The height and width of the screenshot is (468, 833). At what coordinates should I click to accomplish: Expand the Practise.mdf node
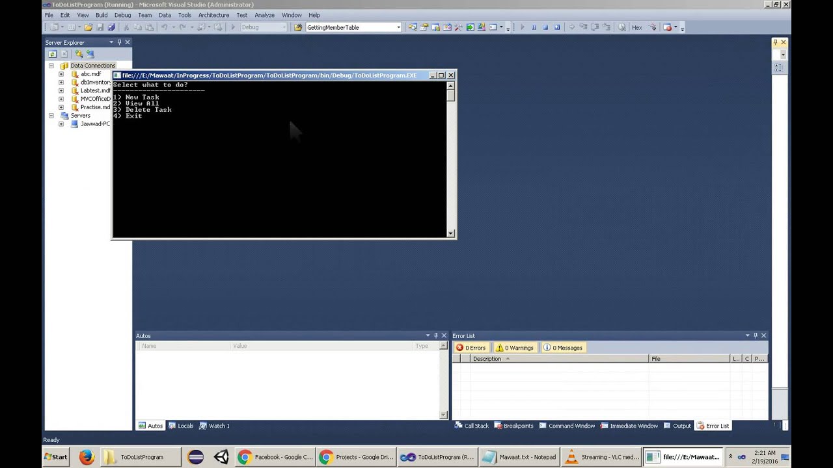(61, 107)
